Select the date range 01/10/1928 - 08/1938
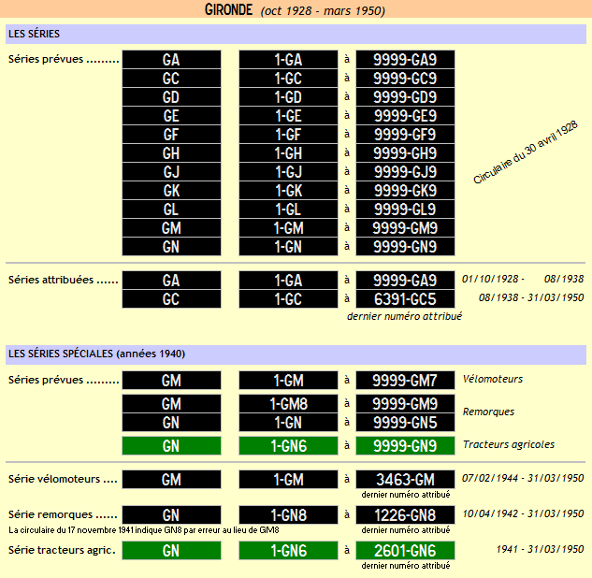Image resolution: width=592 pixels, height=578 pixels. point(523,279)
